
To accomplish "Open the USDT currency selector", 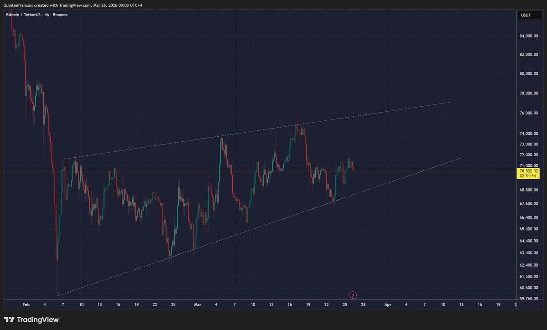I will coord(529,15).
